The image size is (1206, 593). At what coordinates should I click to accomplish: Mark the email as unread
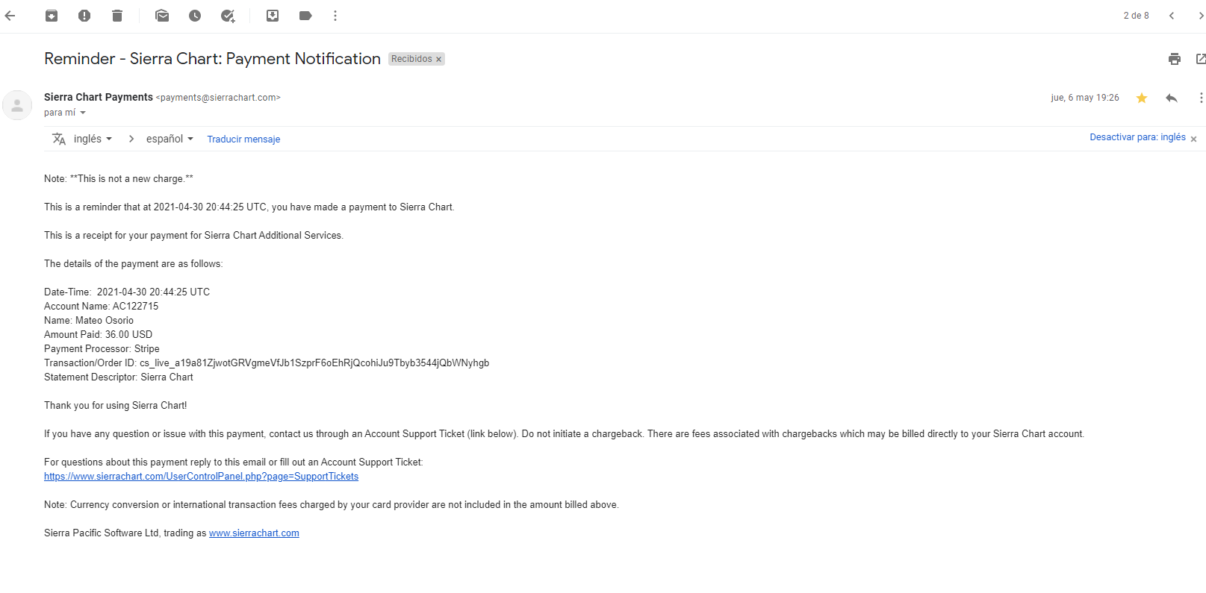(x=162, y=16)
